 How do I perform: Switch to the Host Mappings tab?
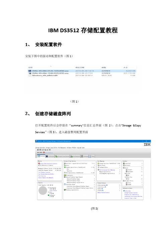tap(75, 156)
